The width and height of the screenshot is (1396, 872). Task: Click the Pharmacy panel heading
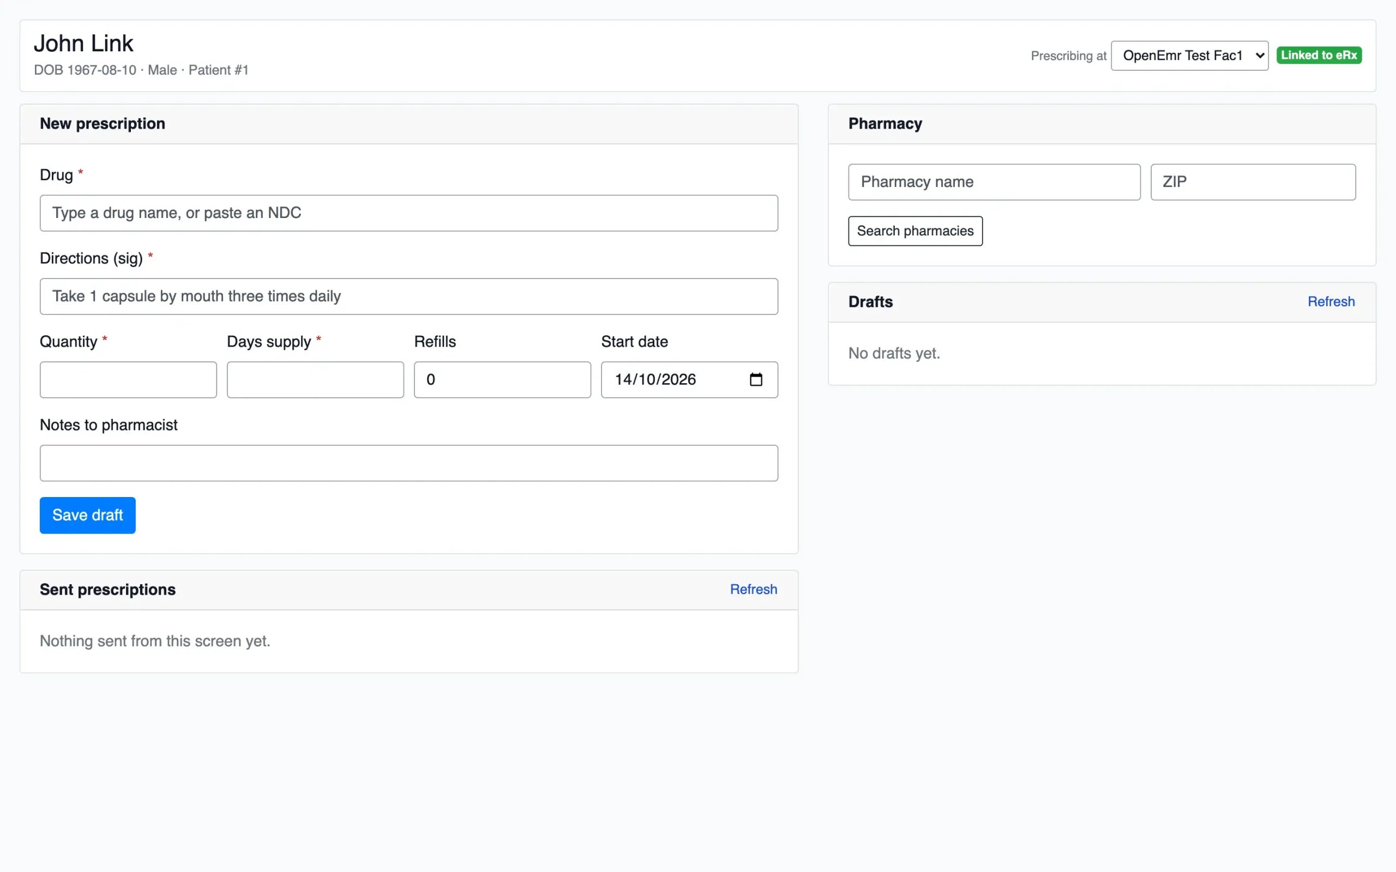coord(885,124)
